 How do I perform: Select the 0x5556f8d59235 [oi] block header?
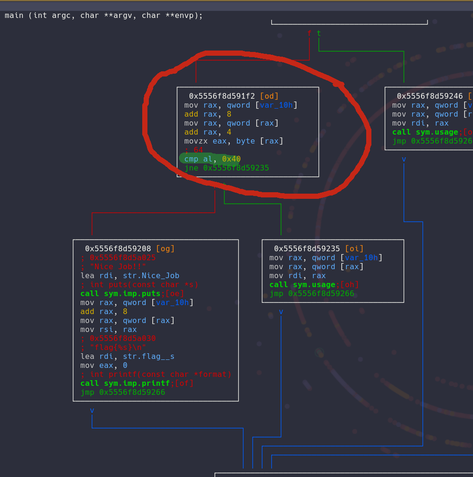[319, 249]
